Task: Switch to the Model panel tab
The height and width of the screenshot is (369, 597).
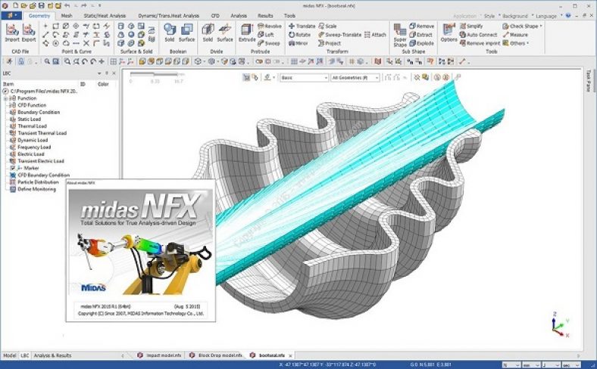Action: (10, 355)
